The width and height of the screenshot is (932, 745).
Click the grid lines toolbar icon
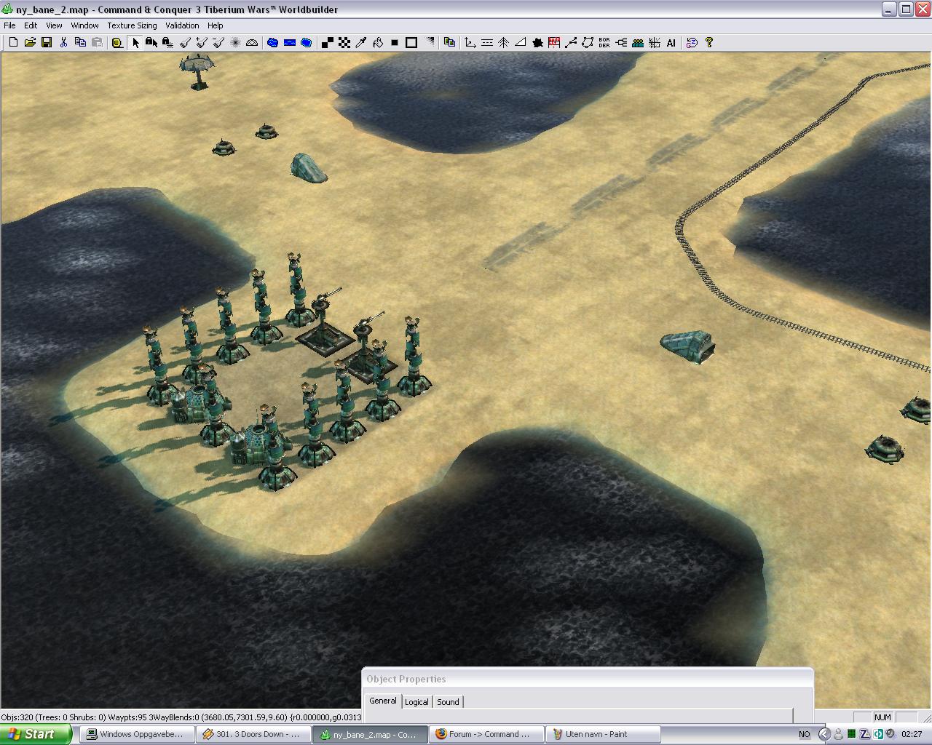pos(655,43)
